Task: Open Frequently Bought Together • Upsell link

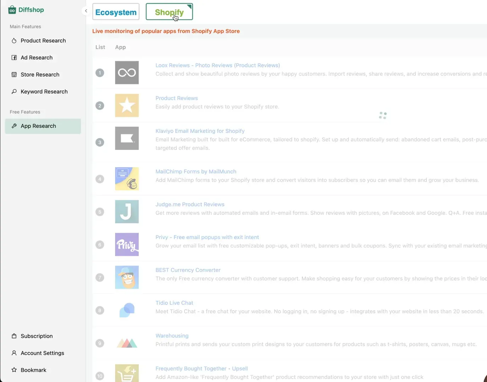Action: pyautogui.click(x=202, y=369)
